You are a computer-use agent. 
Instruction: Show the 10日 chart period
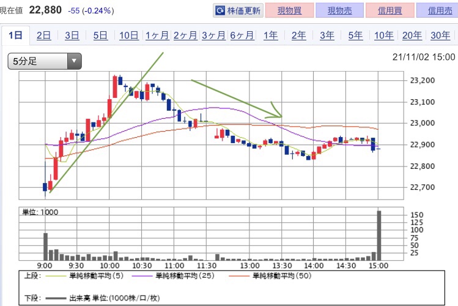tap(129, 35)
